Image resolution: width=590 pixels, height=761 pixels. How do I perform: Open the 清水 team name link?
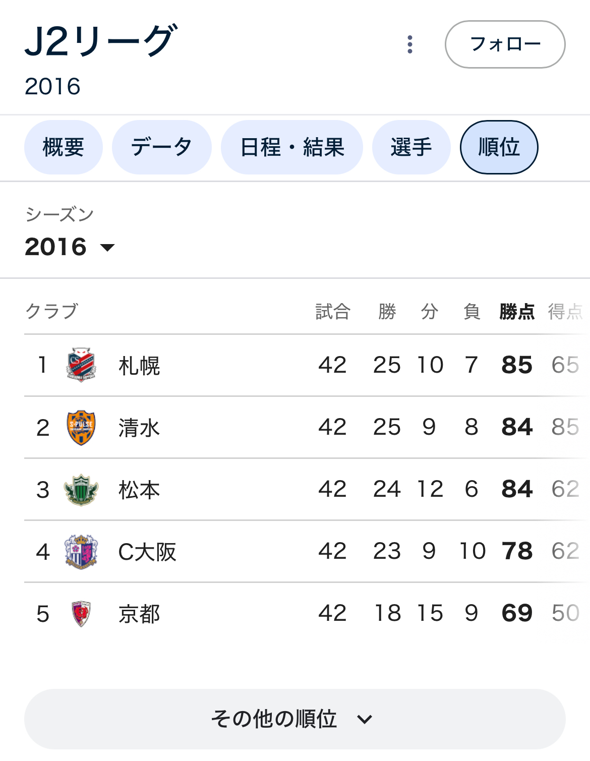click(x=139, y=428)
